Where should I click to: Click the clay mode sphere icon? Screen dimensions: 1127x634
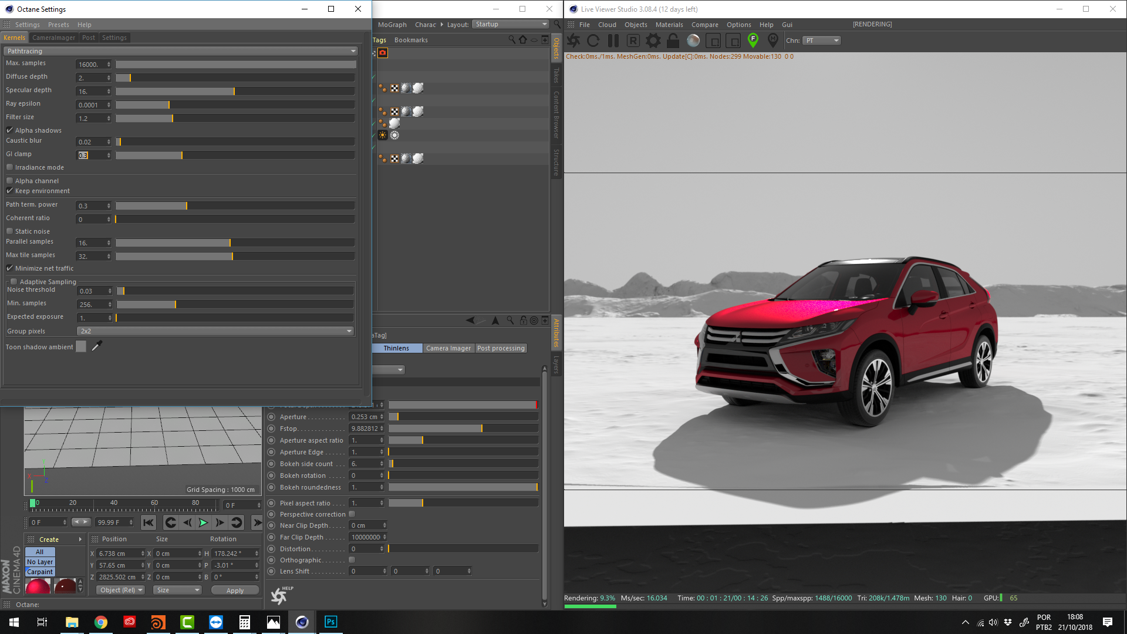tap(693, 41)
